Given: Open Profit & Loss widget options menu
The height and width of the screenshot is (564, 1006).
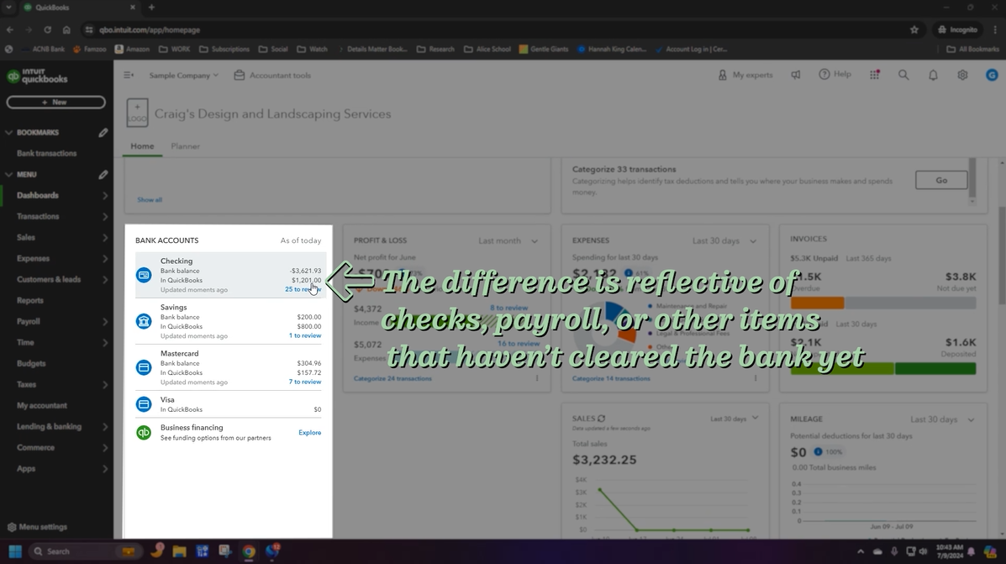Looking at the screenshot, I should [x=537, y=378].
